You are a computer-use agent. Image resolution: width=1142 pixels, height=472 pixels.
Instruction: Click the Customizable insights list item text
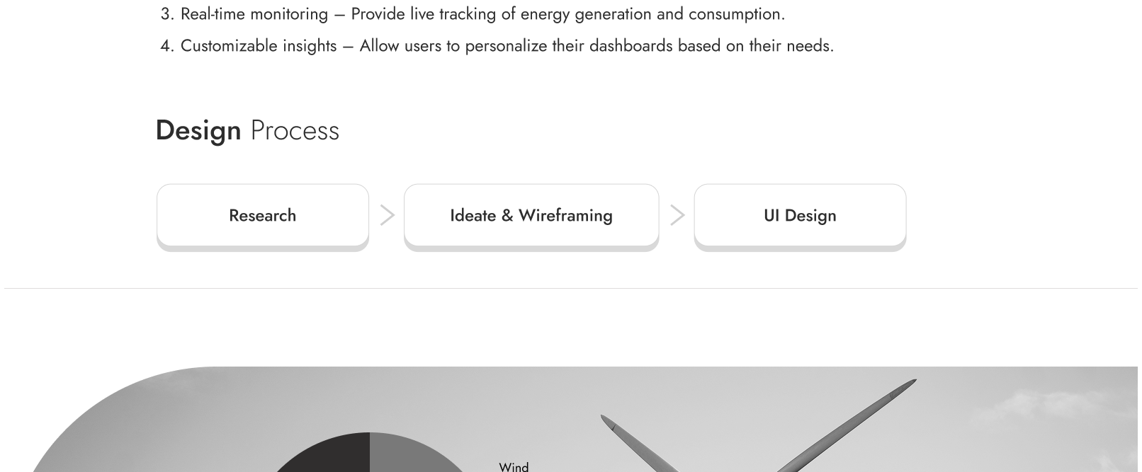coord(259,46)
